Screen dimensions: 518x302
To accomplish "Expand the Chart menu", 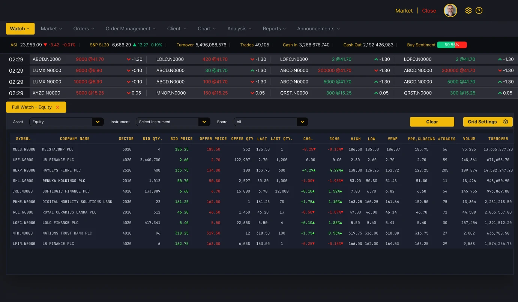I will pos(207,28).
